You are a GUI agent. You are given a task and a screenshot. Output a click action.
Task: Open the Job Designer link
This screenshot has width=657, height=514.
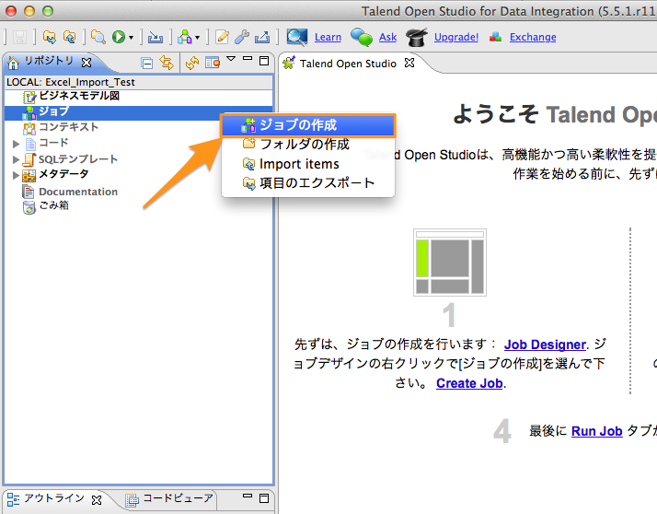coord(545,345)
